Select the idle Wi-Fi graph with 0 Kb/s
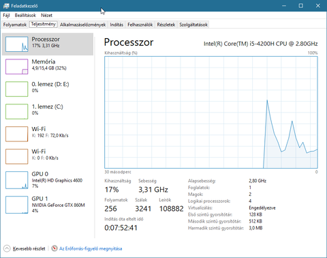Viewport: 327px width, 258px height. 17,156
